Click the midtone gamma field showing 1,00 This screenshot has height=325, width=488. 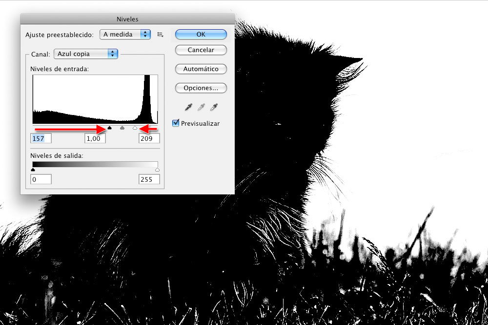point(95,138)
